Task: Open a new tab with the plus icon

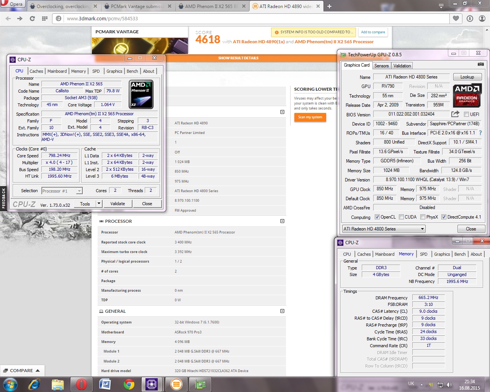Action: pyautogui.click(x=329, y=6)
